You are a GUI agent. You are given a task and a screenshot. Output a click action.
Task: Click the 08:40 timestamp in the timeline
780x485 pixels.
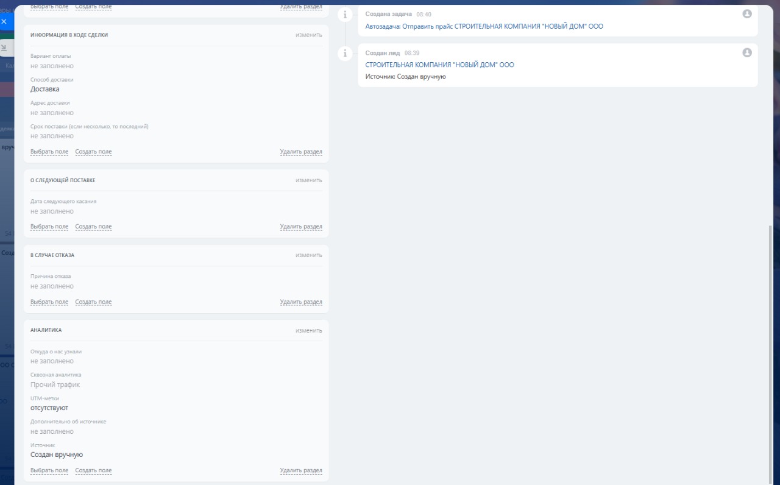(x=424, y=14)
